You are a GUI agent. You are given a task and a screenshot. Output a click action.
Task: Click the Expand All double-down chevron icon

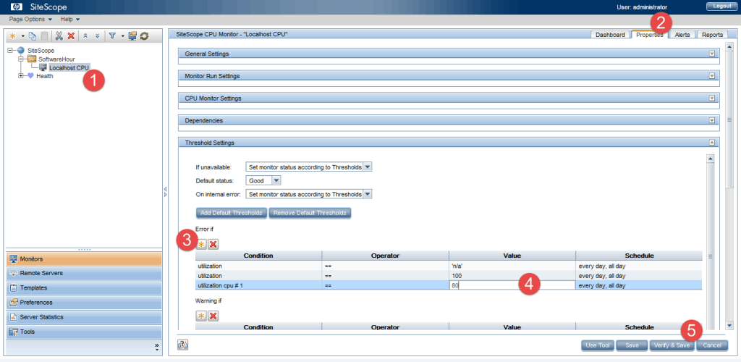point(98,36)
